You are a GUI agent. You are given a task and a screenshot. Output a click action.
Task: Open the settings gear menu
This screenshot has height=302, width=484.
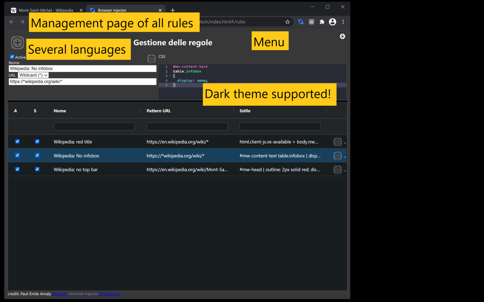point(342,37)
